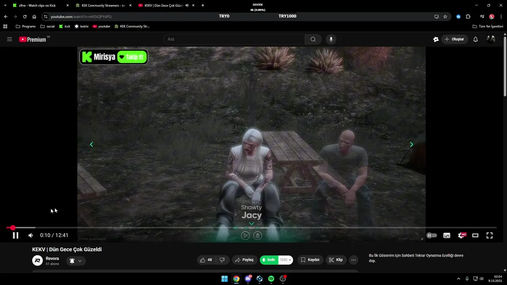Screen dimensions: 507x285
Task: Open the kick bookmark
Action: point(65,27)
